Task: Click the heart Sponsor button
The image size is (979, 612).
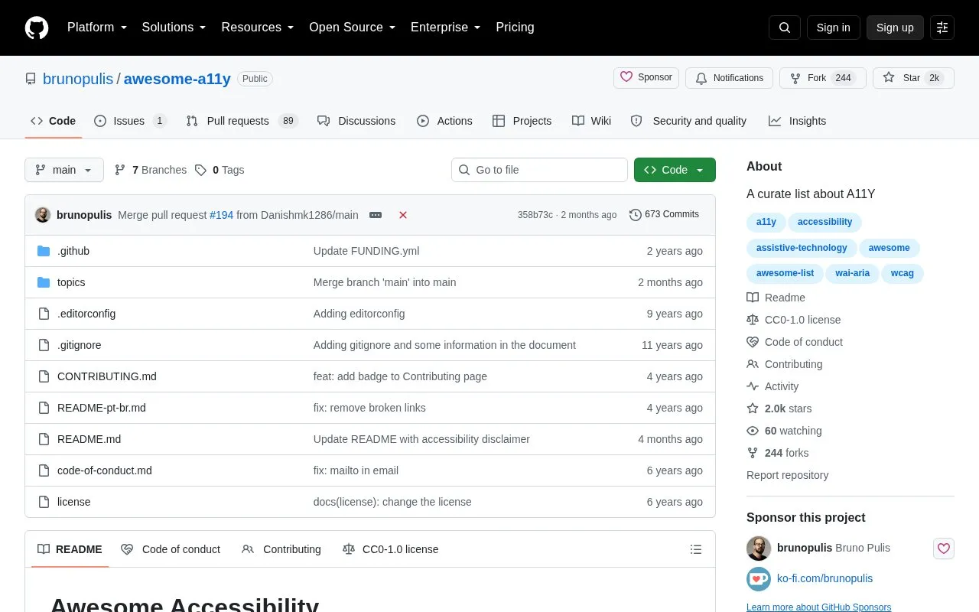Action: point(646,78)
